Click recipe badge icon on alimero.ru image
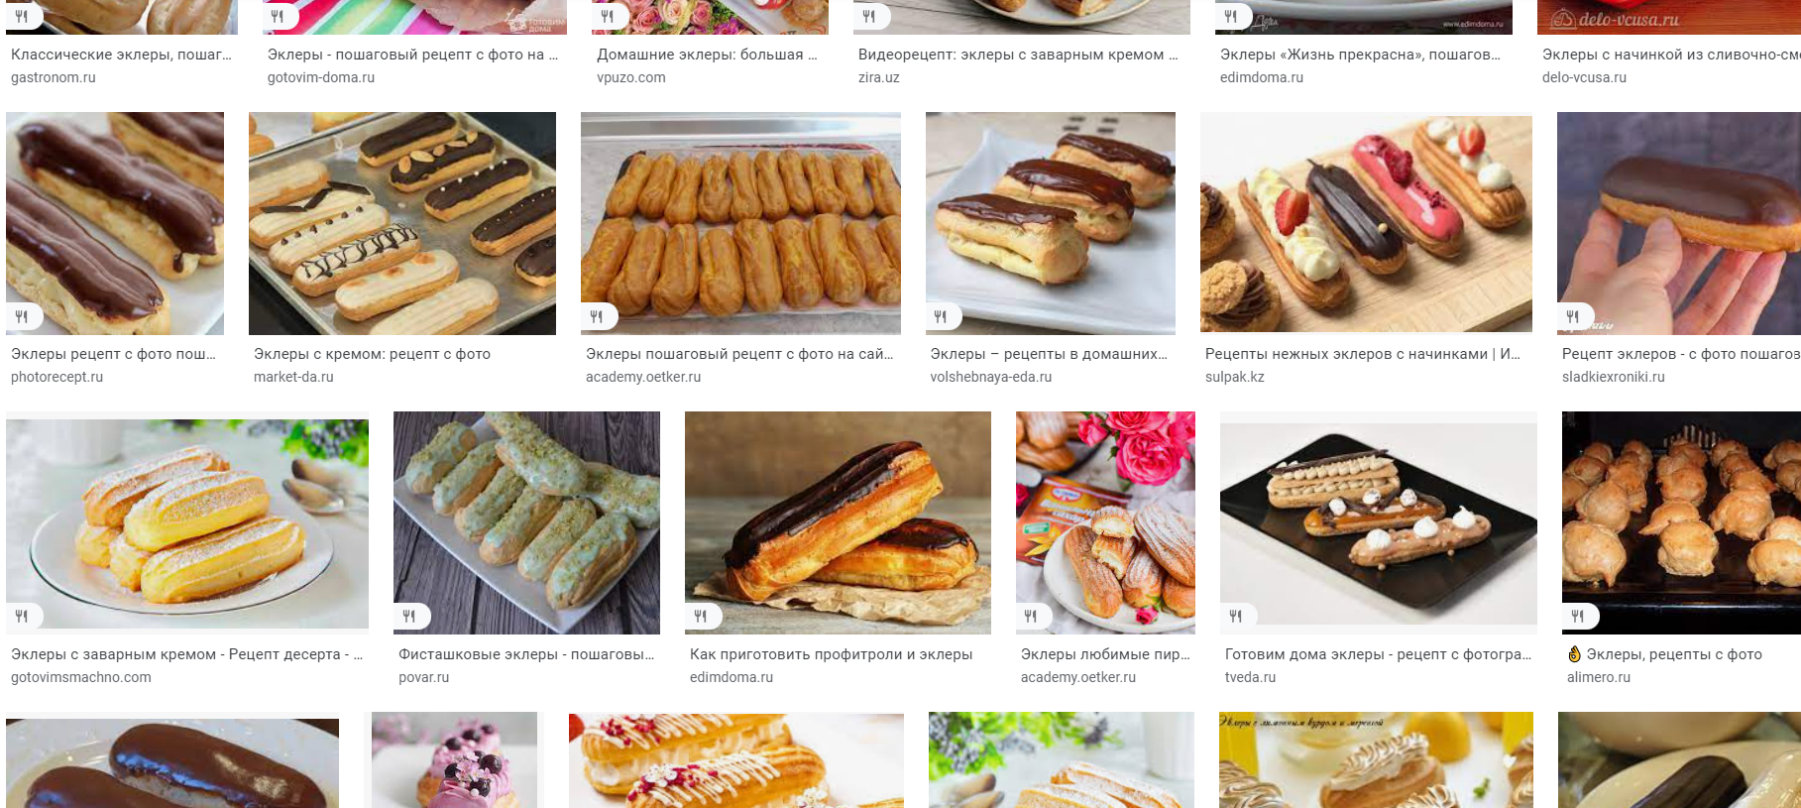 [1578, 617]
